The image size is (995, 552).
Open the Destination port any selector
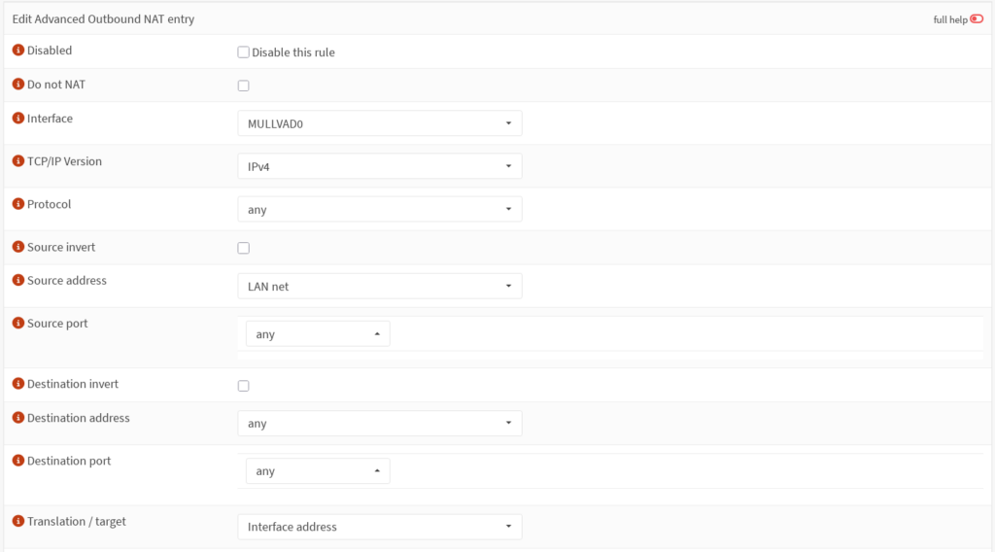[x=318, y=471]
